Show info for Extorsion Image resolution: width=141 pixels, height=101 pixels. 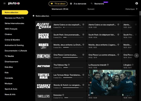tap(63, 95)
